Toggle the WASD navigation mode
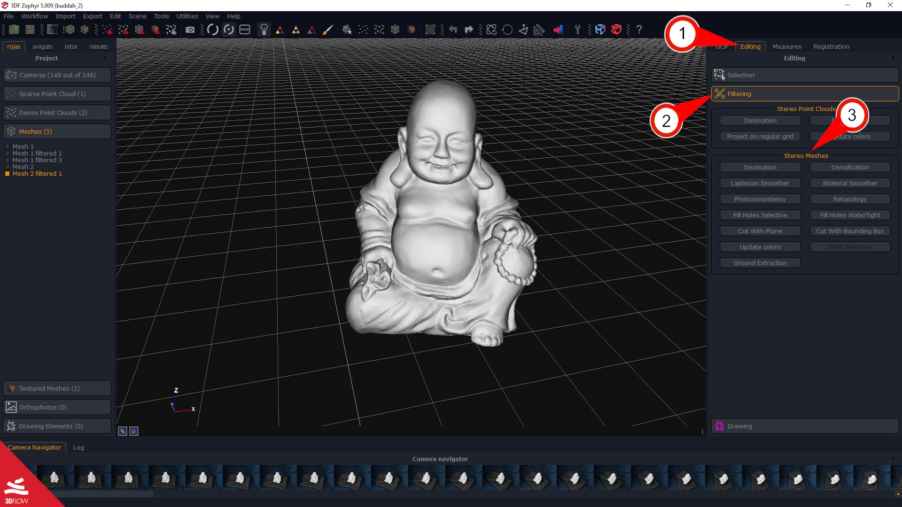This screenshot has height=507, width=902. click(244, 29)
